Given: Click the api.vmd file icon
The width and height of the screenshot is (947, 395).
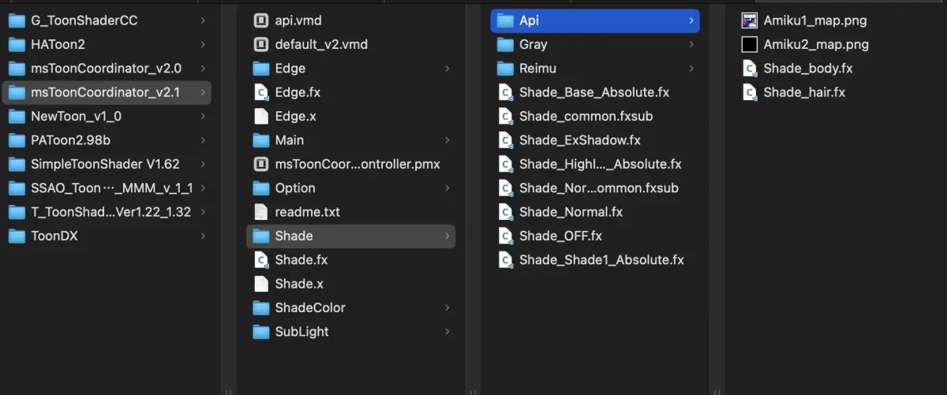Looking at the screenshot, I should pyautogui.click(x=261, y=20).
